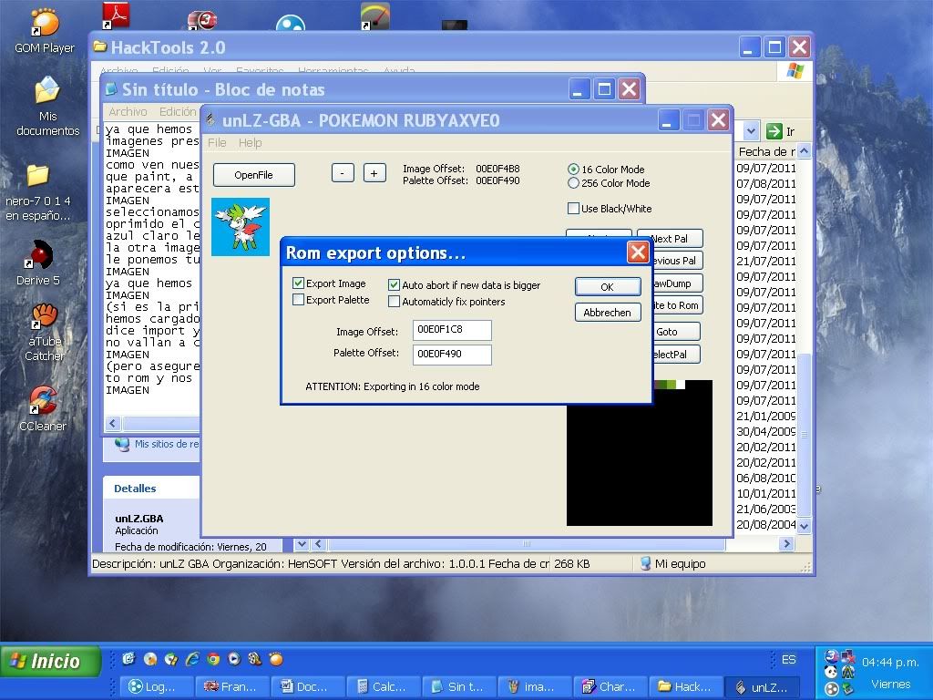
Task: Open the Archivo menu in Bloc de notas
Action: point(128,112)
